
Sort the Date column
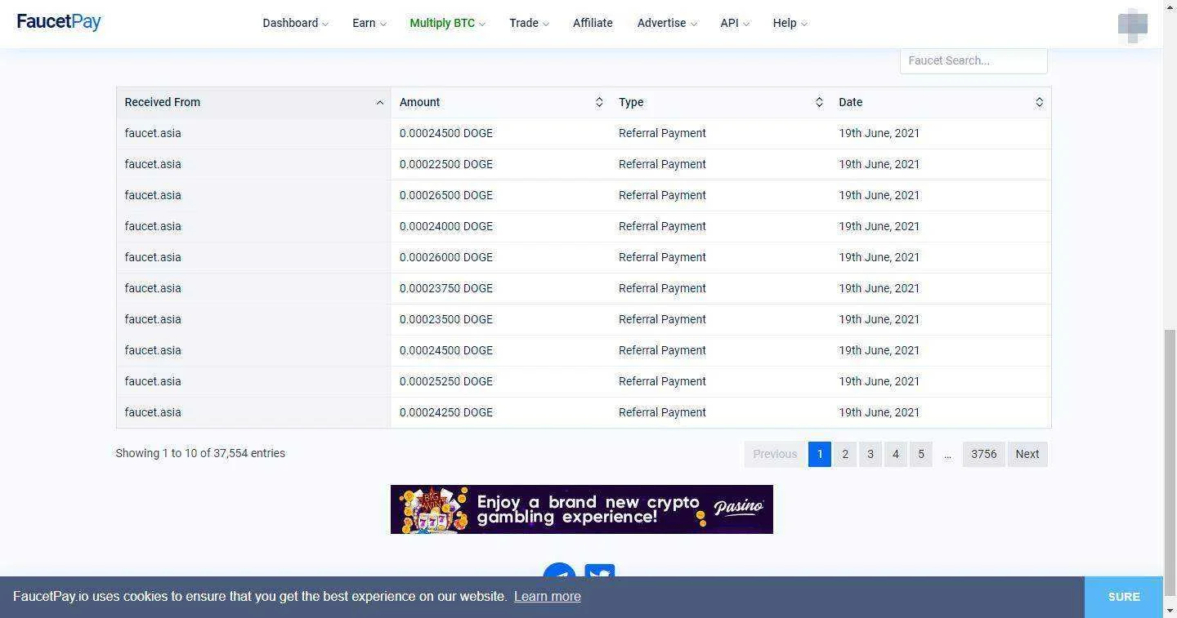1040,102
